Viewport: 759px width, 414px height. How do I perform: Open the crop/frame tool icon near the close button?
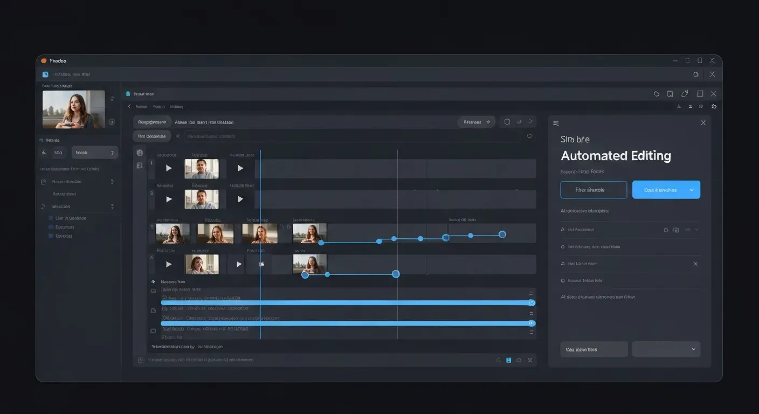click(700, 93)
